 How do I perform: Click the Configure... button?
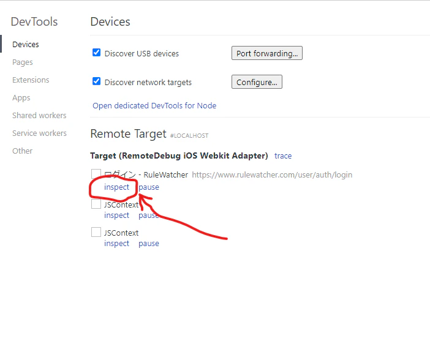point(257,81)
